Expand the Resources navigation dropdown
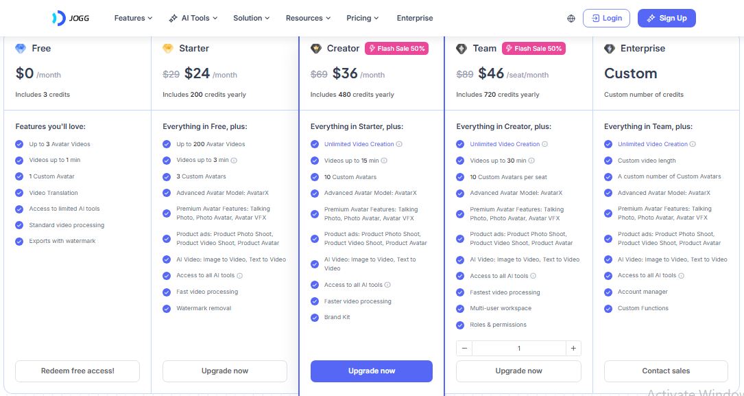The image size is (744, 396). [308, 19]
